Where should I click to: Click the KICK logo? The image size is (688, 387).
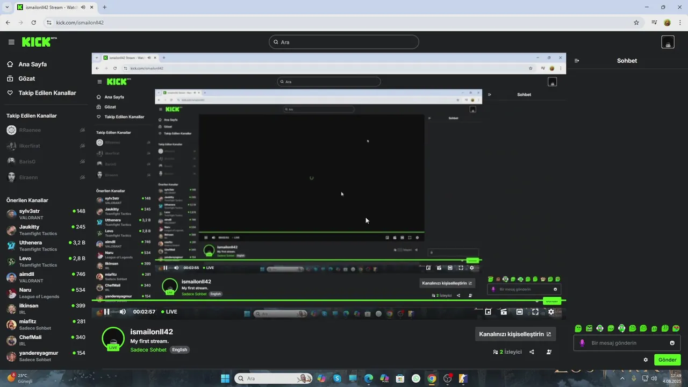click(39, 41)
